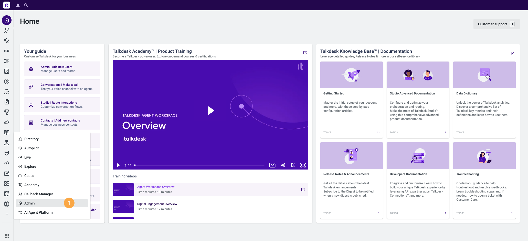Screen dimensions: 528x241
Task: Click the ellipsis more-apps icon in the sidebar
Action: [x=7, y=214]
